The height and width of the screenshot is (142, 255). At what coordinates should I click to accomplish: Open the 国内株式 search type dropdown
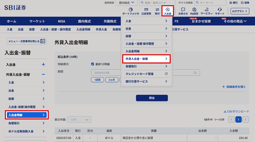click(127, 3)
